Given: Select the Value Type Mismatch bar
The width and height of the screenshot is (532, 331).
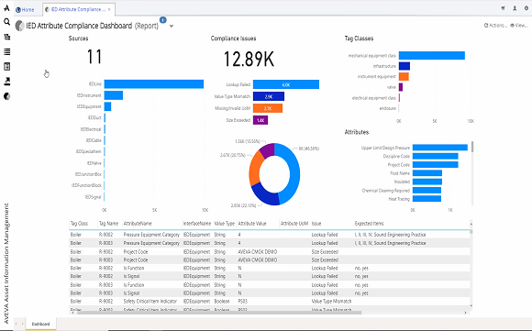Looking at the screenshot, I should (269, 96).
